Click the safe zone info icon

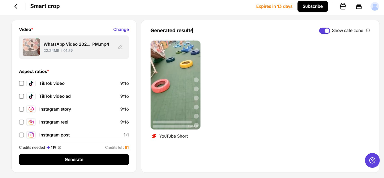[368, 30]
